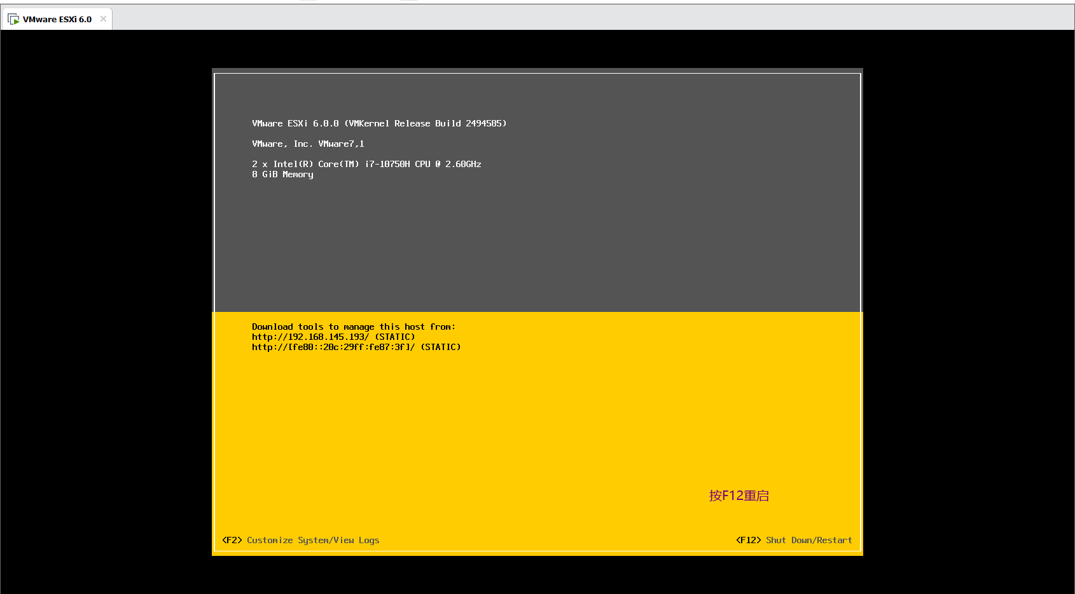This screenshot has height=594, width=1075.
Task: Click 'Download tools to manage this host' text
Action: 354,327
